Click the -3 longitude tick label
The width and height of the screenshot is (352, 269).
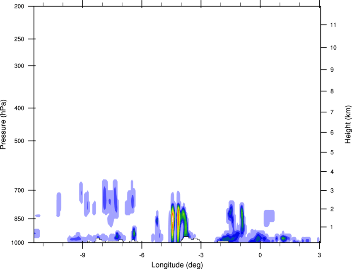tap(201, 255)
